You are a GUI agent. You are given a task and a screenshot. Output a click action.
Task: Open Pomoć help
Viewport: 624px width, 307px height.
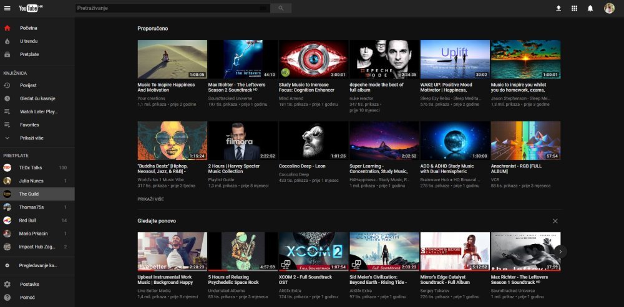[x=37, y=298]
